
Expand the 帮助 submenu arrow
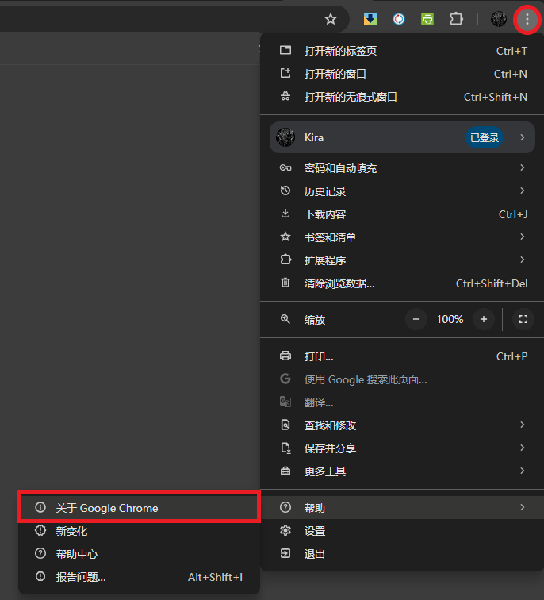pos(523,507)
